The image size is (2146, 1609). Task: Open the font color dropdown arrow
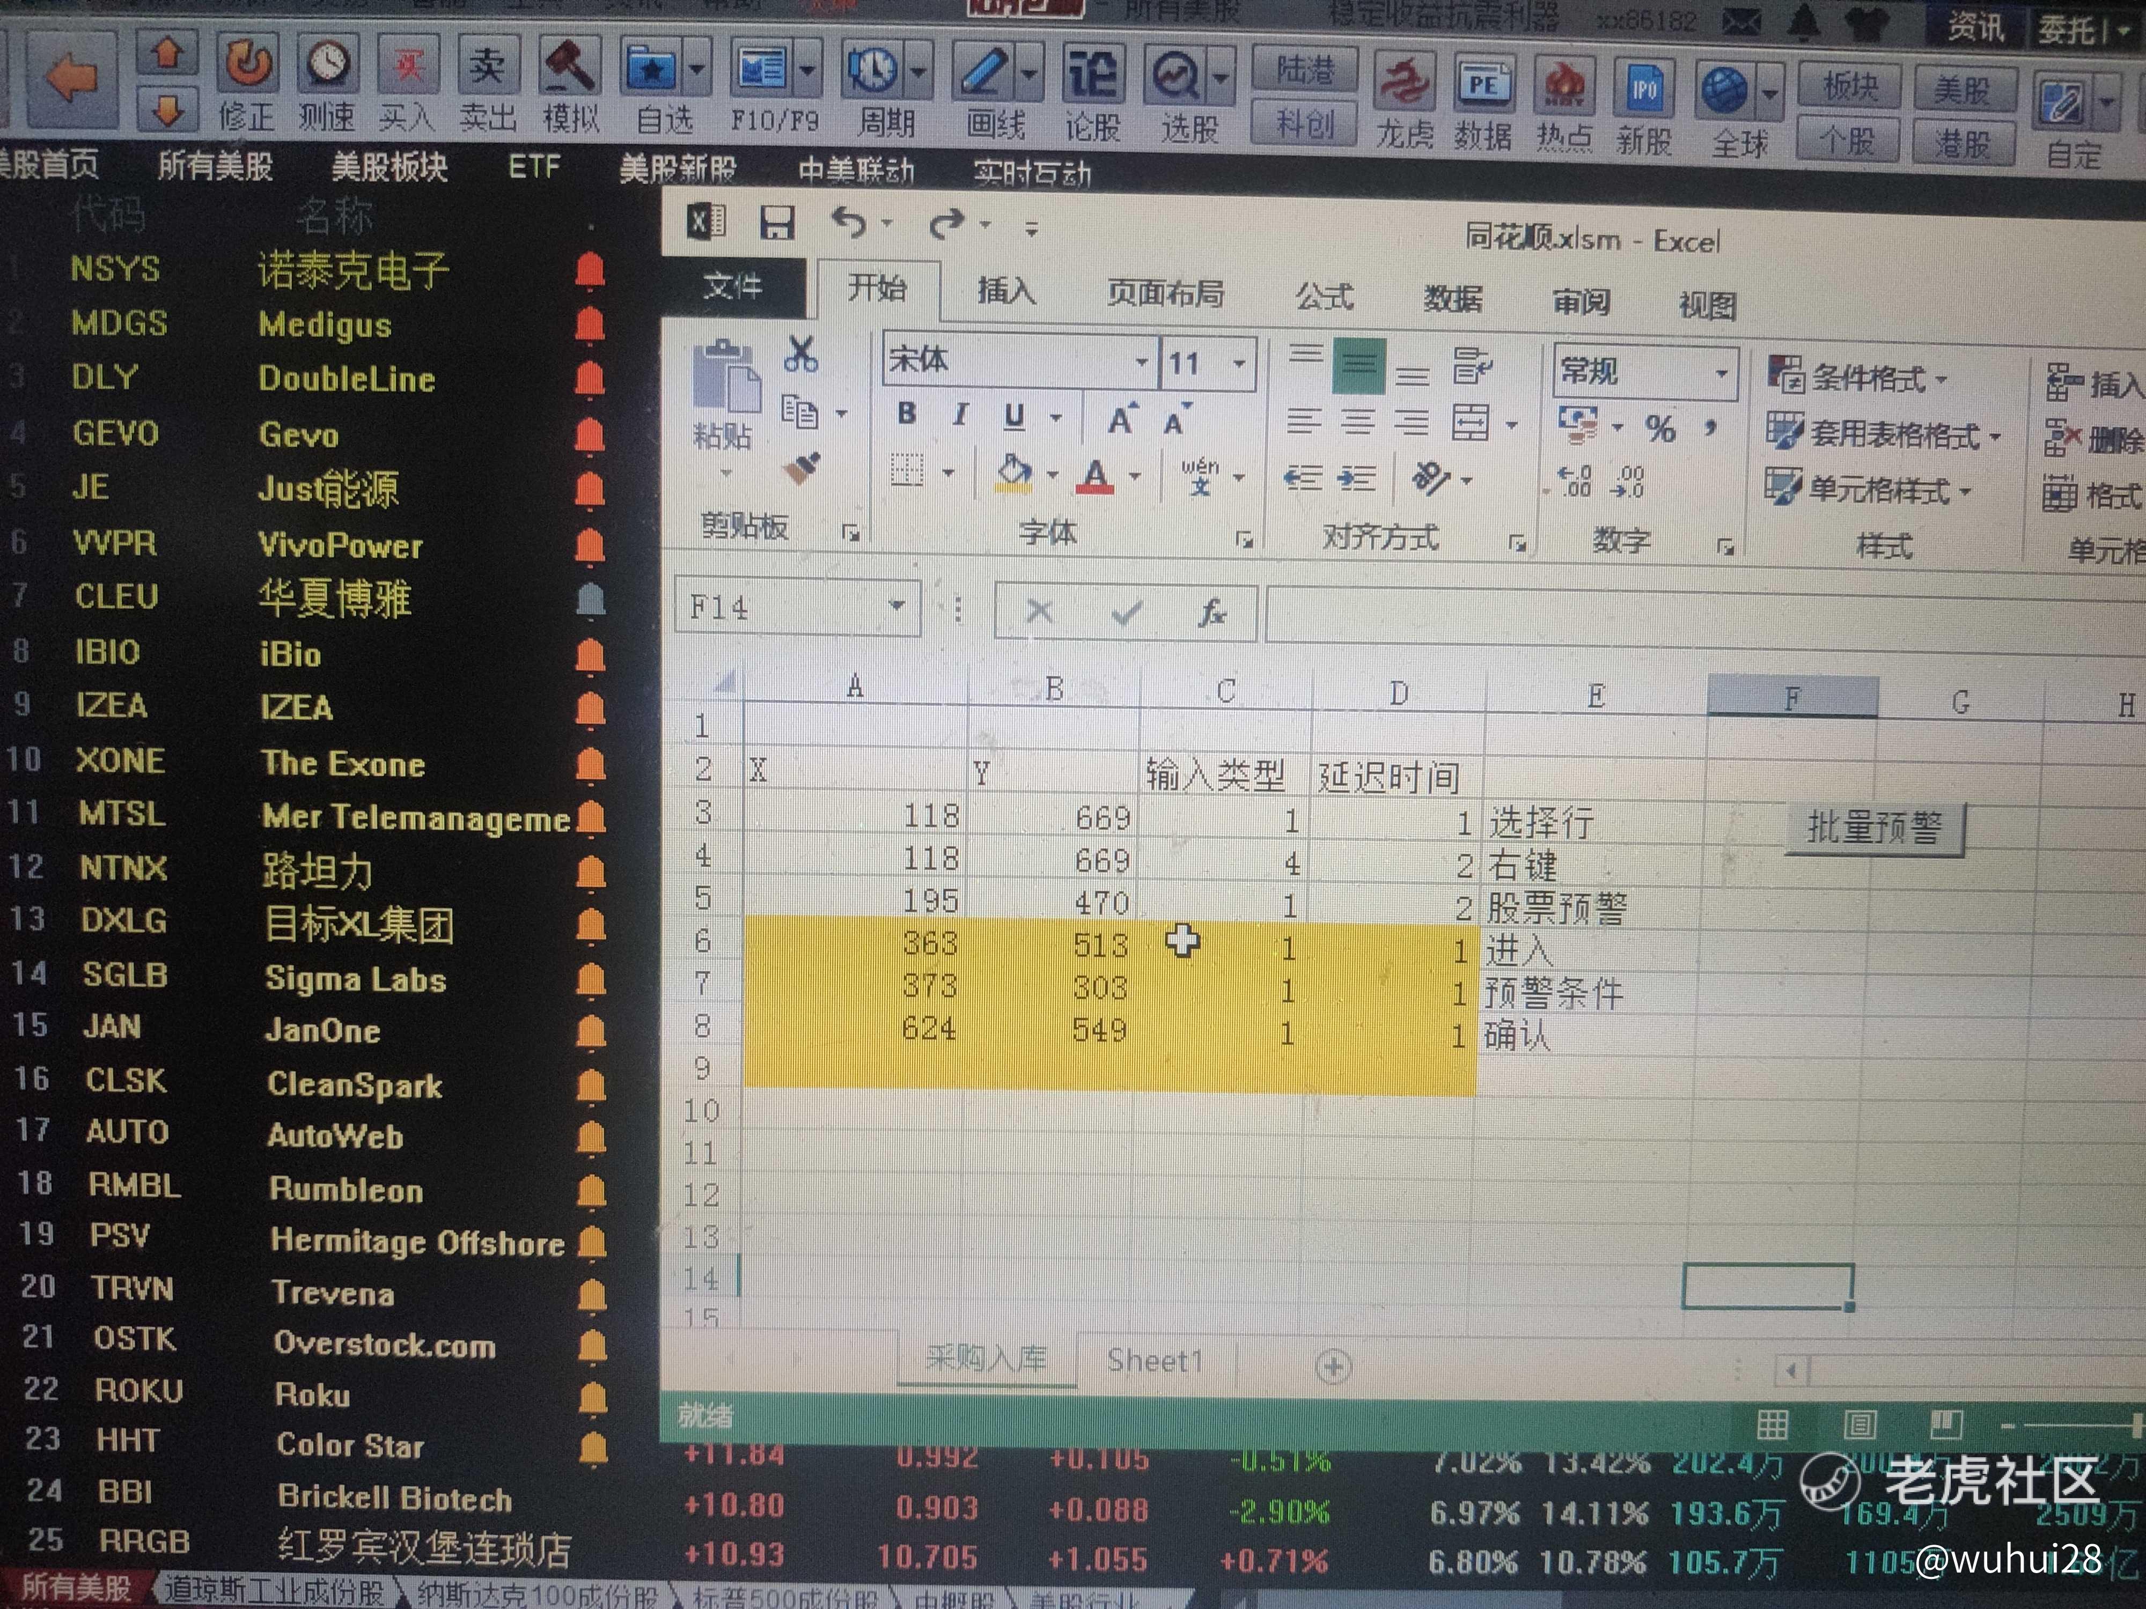pyautogui.click(x=1134, y=477)
